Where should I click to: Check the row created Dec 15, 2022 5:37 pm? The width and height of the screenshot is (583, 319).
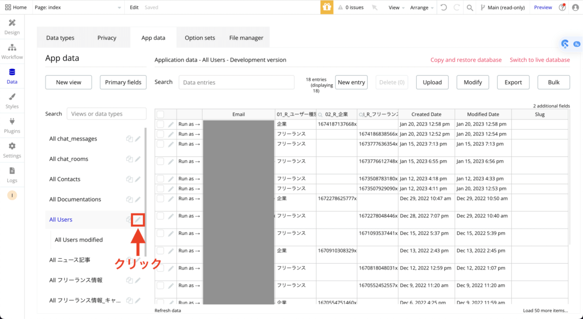160,234
